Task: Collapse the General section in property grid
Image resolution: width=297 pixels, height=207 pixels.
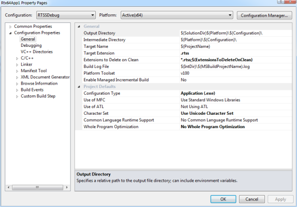Action: click(79, 27)
